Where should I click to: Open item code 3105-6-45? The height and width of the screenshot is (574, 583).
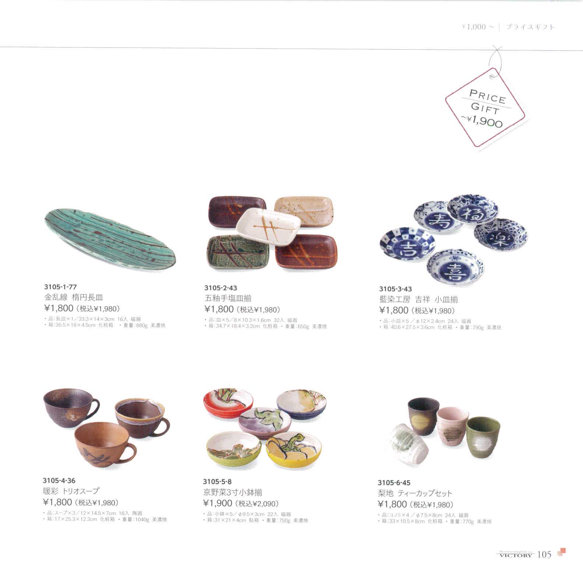pos(394,483)
